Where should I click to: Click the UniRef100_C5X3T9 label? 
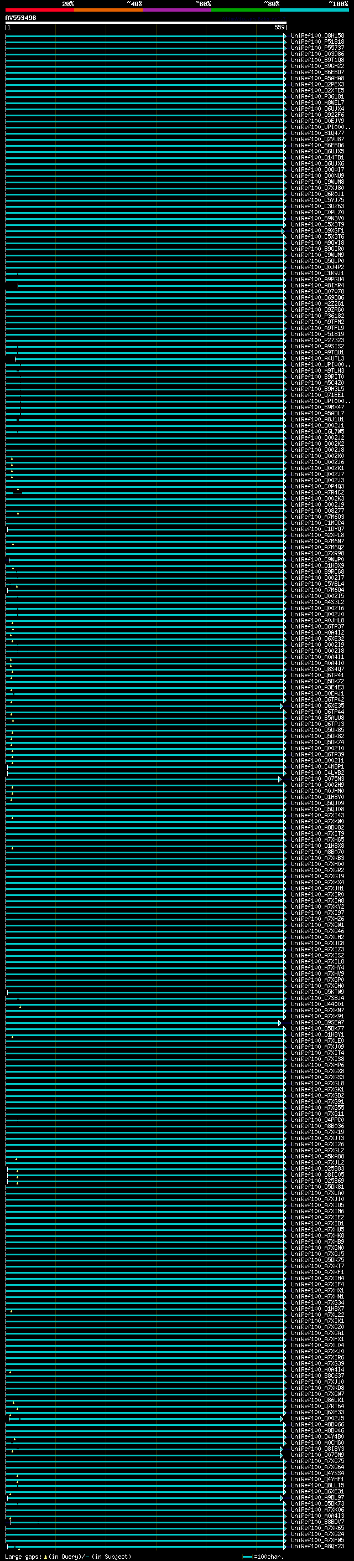317,224
